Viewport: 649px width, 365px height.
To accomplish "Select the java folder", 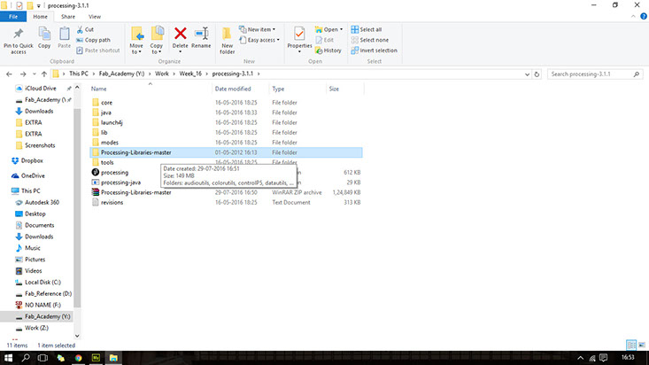I will (x=226, y=113).
